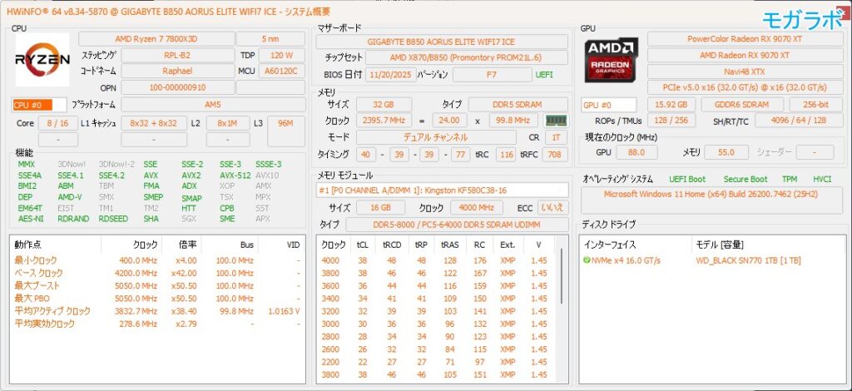Click the DDR5-8000 / PC5-64000 type field

pos(457,225)
